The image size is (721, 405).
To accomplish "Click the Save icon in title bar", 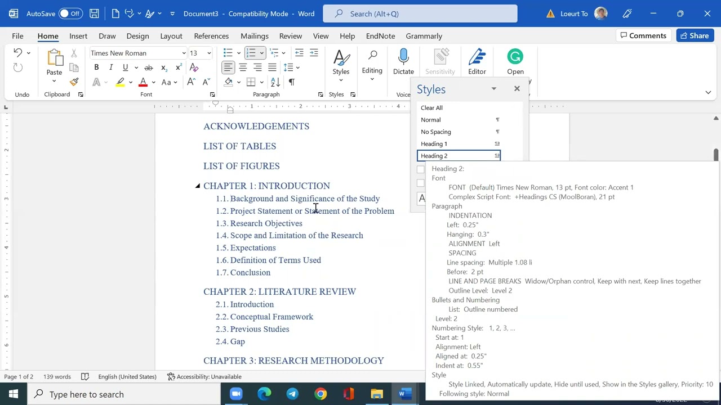I will pos(94,13).
